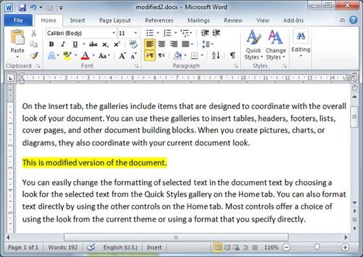Switch to Web Layout view
Image resolution: width=363 pixels, height=257 pixels.
pos(237,247)
